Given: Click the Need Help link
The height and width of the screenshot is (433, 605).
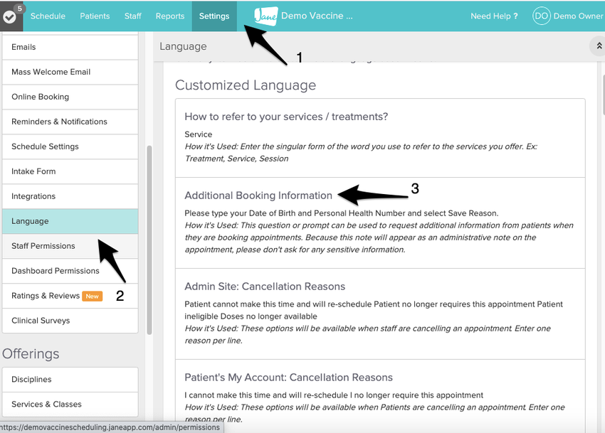Looking at the screenshot, I should (494, 16).
